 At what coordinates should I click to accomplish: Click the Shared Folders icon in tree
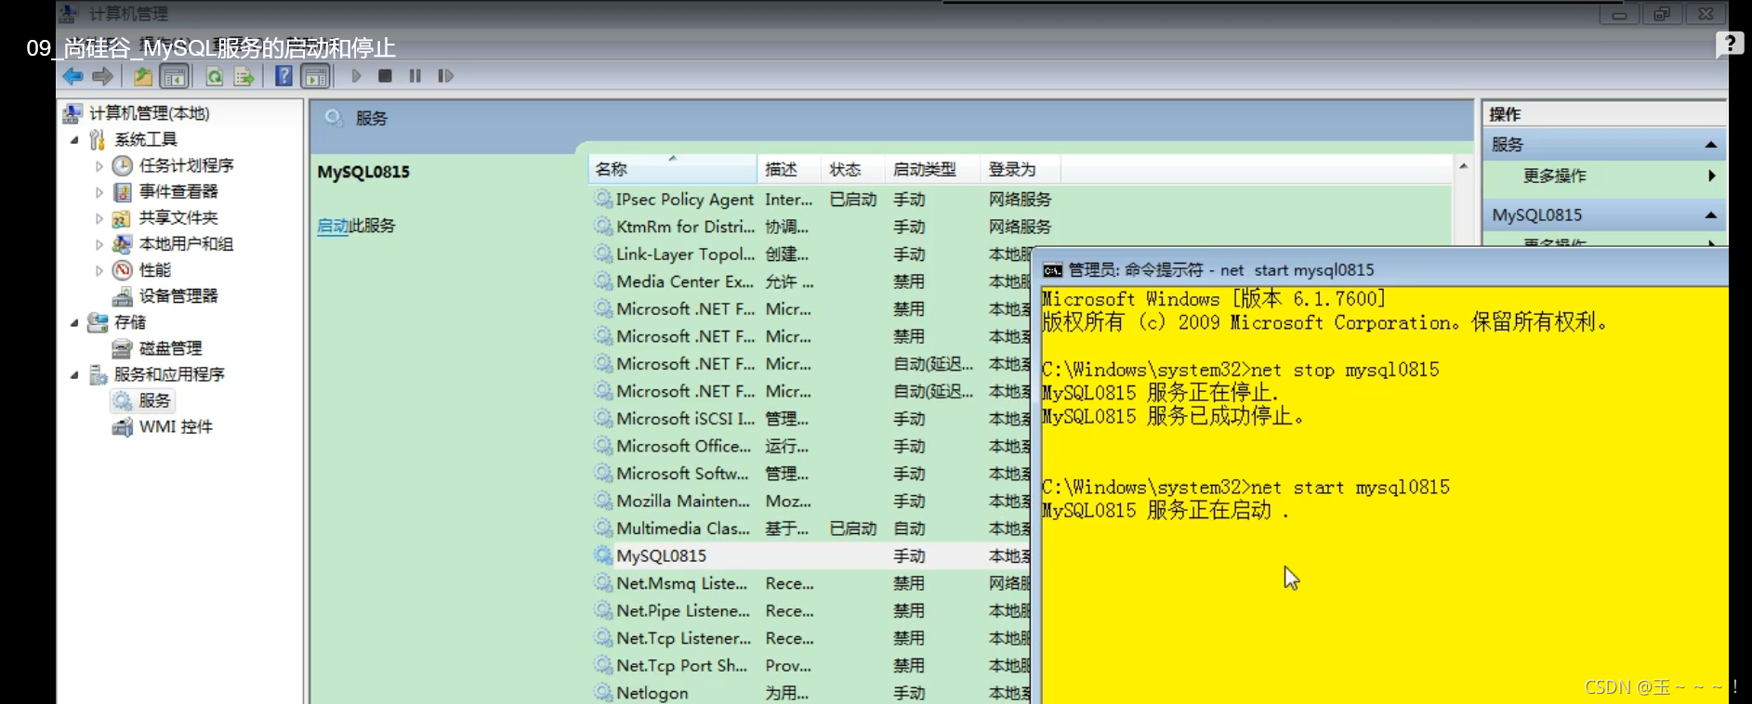[122, 218]
